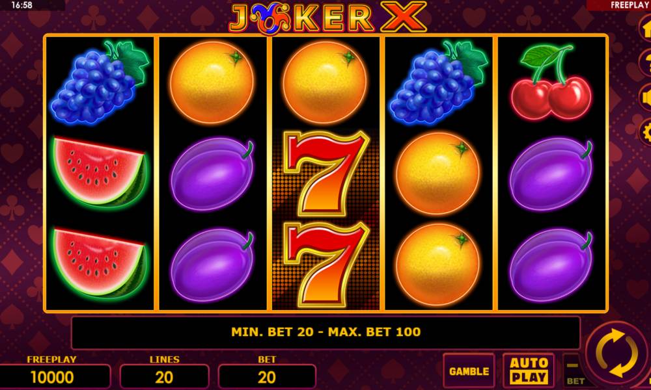Viewport: 651px width, 390px height.
Task: Click the top orange on the second reel
Action: pos(212,82)
